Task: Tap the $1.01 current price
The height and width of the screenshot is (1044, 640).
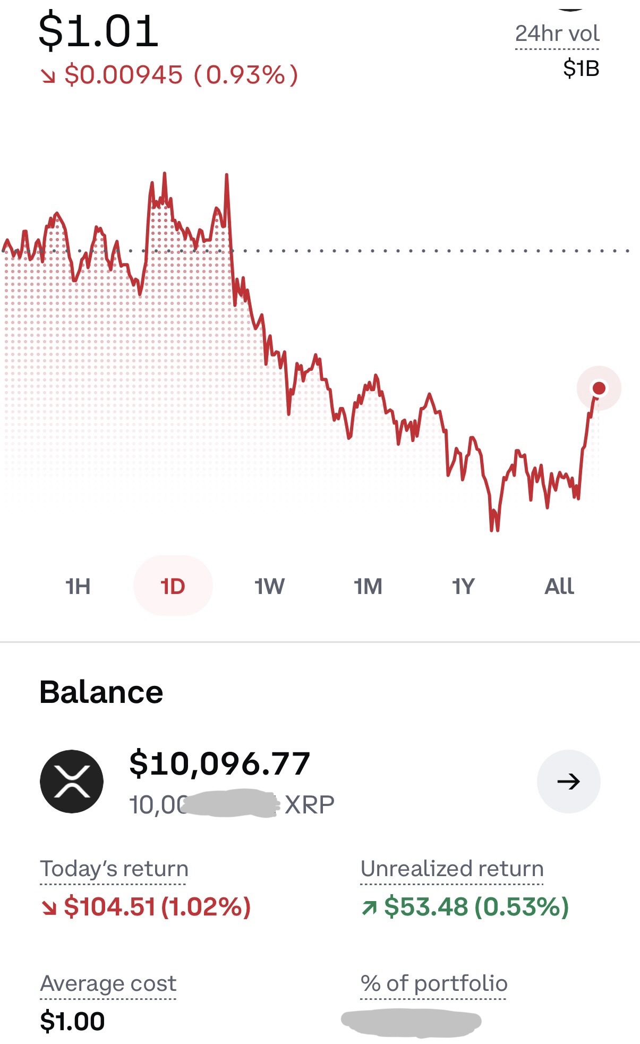Action: (99, 31)
